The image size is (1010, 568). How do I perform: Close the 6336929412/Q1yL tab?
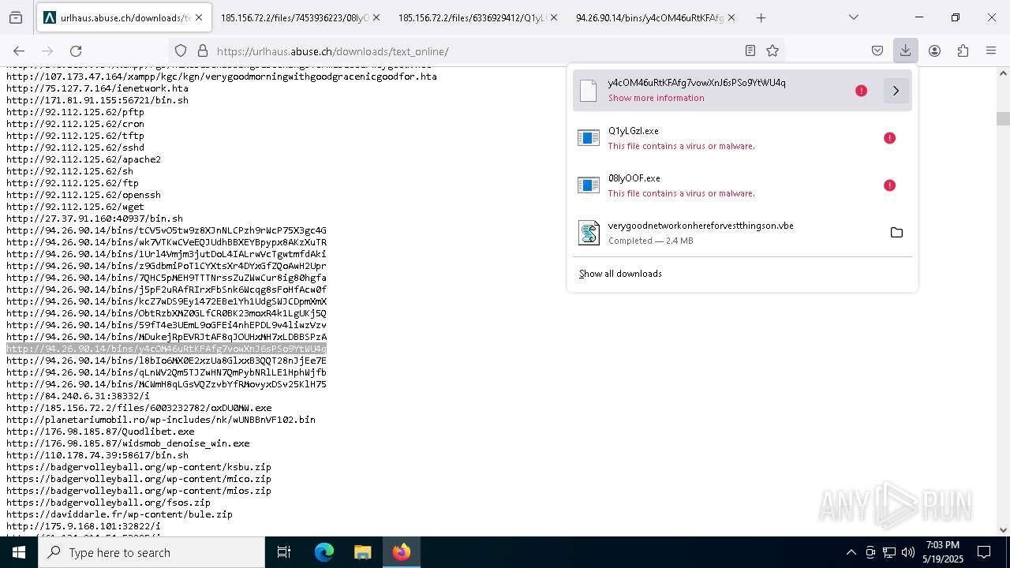click(554, 17)
